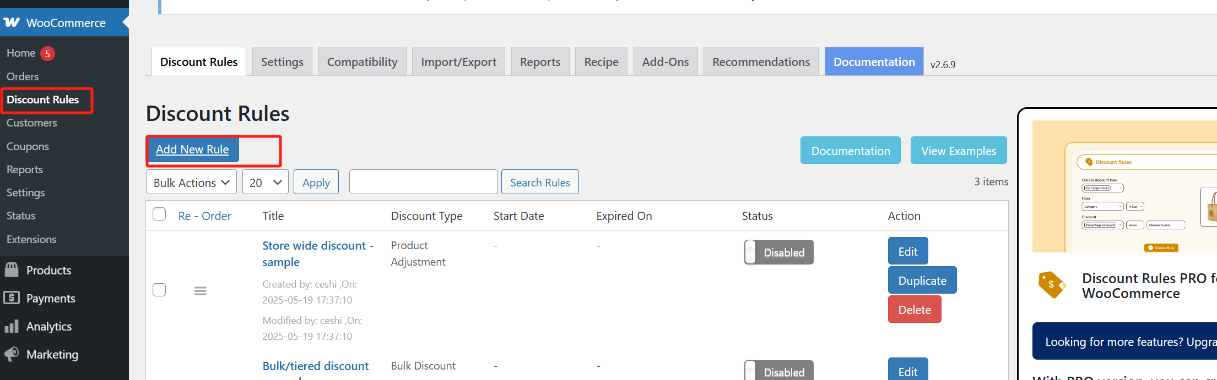Open the Marketing megaphone icon
Image resolution: width=1217 pixels, height=380 pixels.
pos(12,354)
